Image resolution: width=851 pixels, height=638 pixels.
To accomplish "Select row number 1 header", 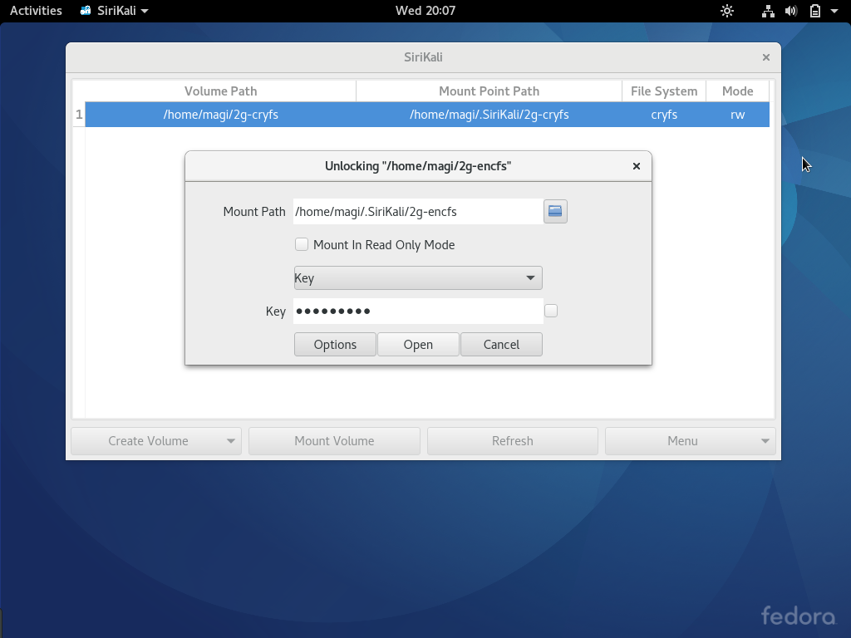I will click(79, 115).
